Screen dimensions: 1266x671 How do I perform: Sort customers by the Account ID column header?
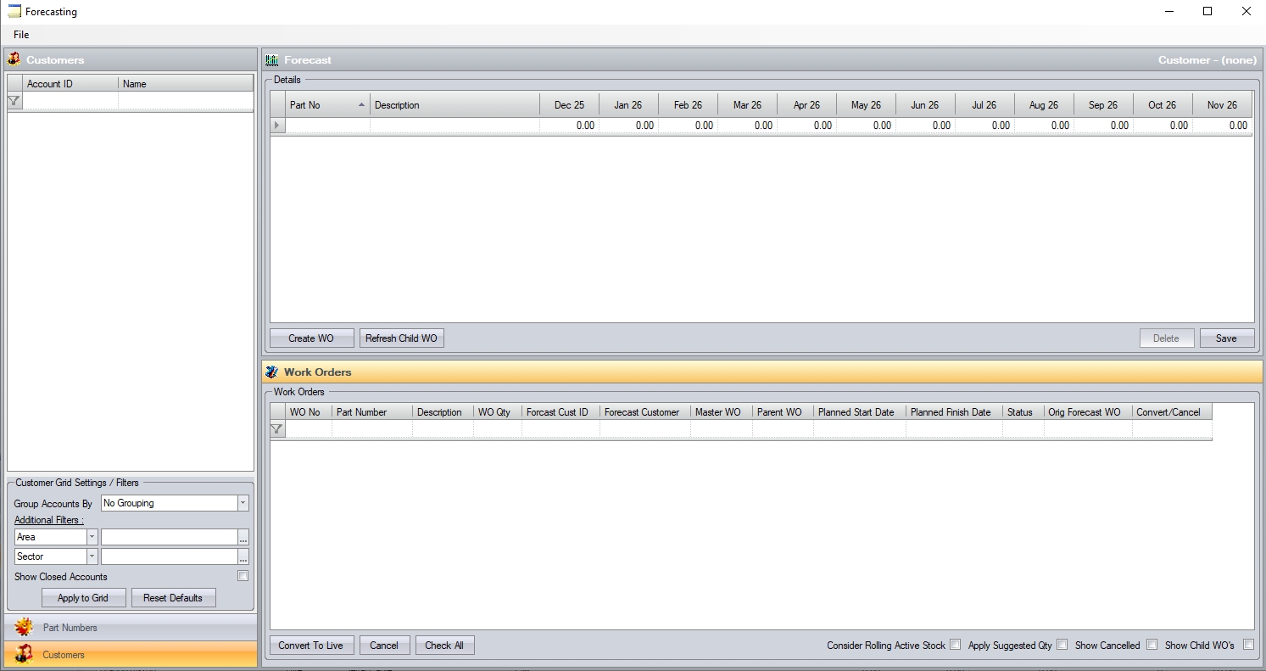pyautogui.click(x=70, y=84)
